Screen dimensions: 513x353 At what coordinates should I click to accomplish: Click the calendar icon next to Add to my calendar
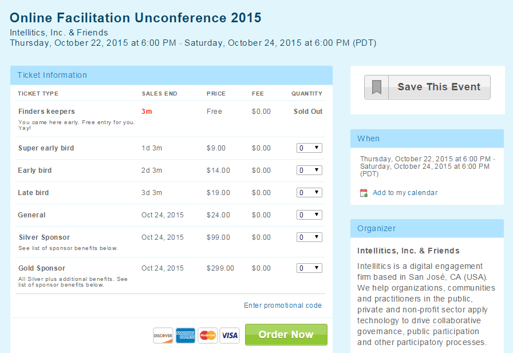364,193
